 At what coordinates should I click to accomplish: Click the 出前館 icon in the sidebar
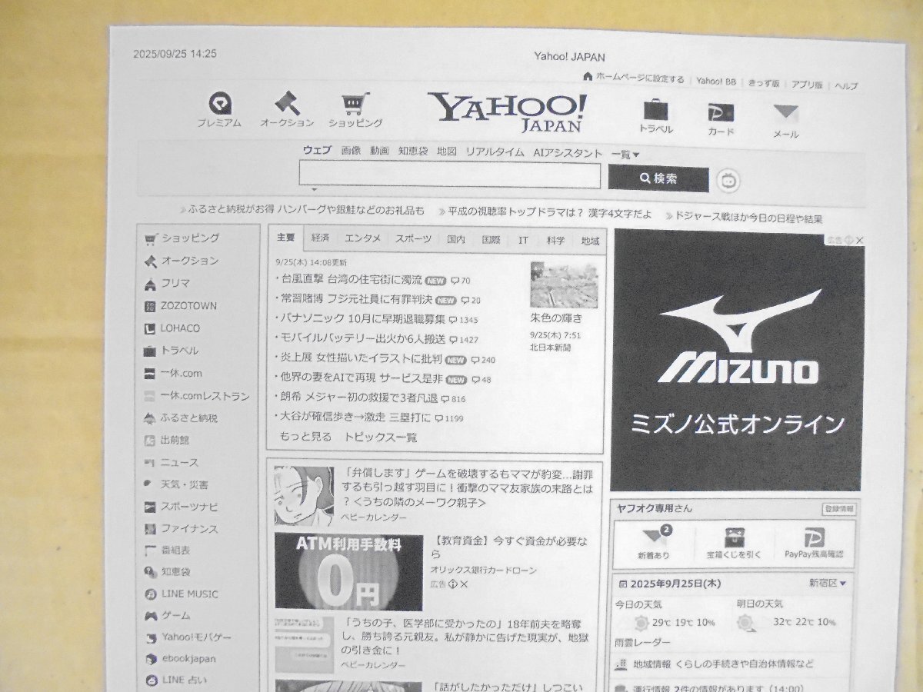tap(151, 441)
